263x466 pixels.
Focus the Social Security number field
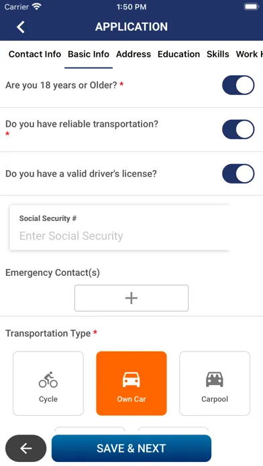pyautogui.click(x=119, y=228)
